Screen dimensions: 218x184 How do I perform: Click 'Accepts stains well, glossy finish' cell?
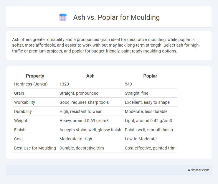90,130
